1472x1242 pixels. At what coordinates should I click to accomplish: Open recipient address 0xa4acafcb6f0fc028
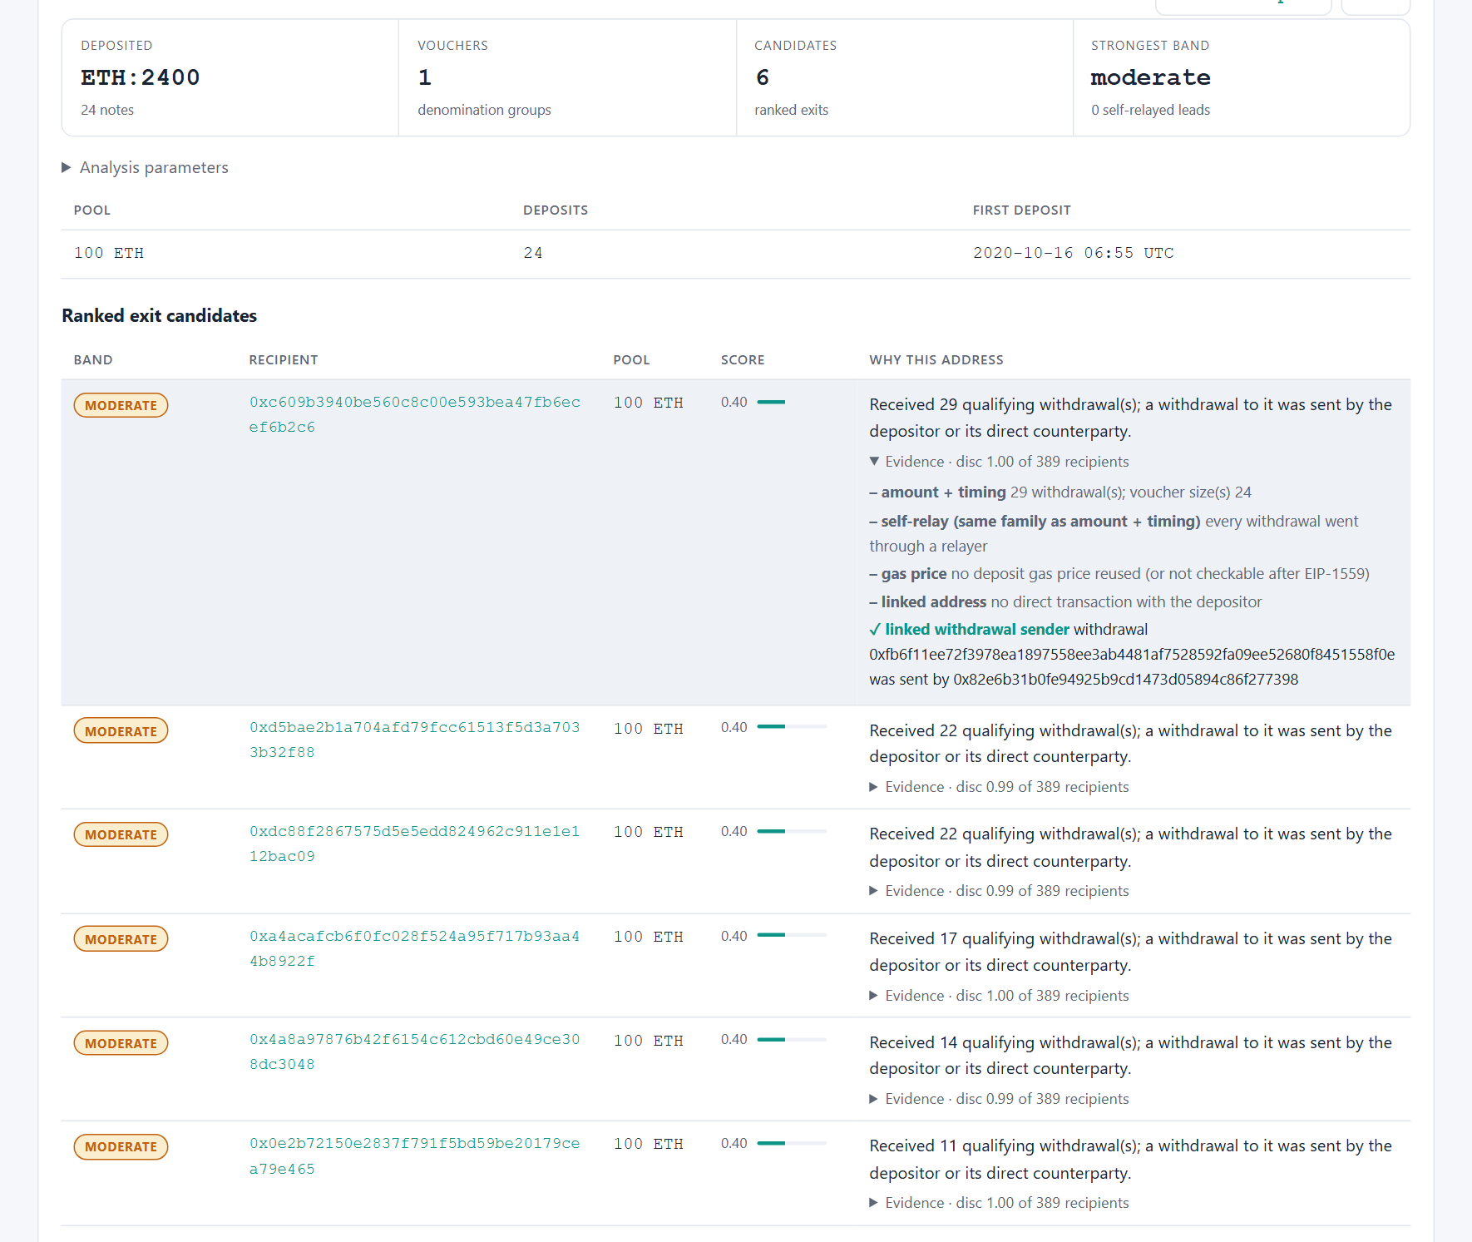tap(415, 948)
